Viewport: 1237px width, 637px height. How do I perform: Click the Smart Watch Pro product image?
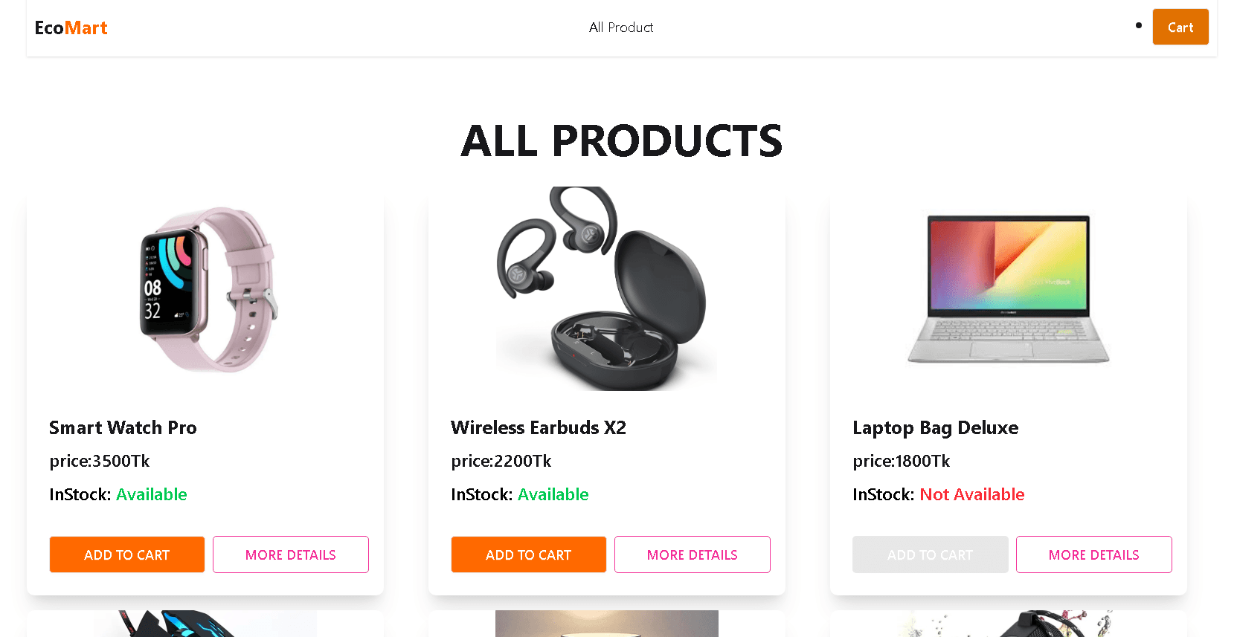[205, 289]
